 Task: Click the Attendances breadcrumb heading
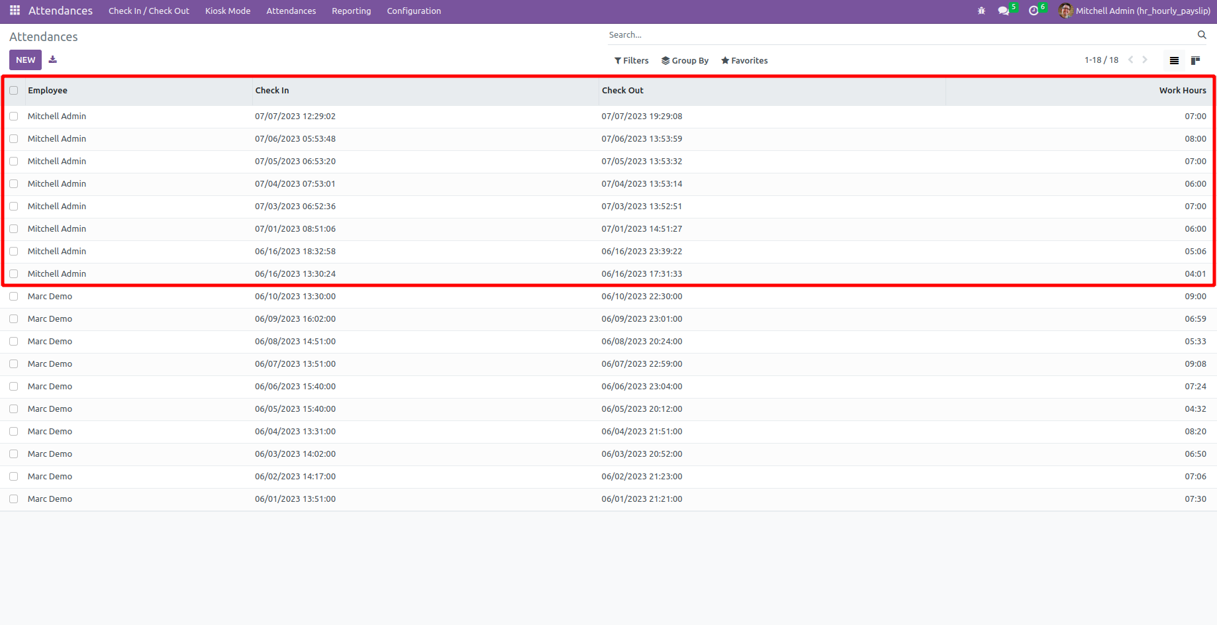(44, 37)
